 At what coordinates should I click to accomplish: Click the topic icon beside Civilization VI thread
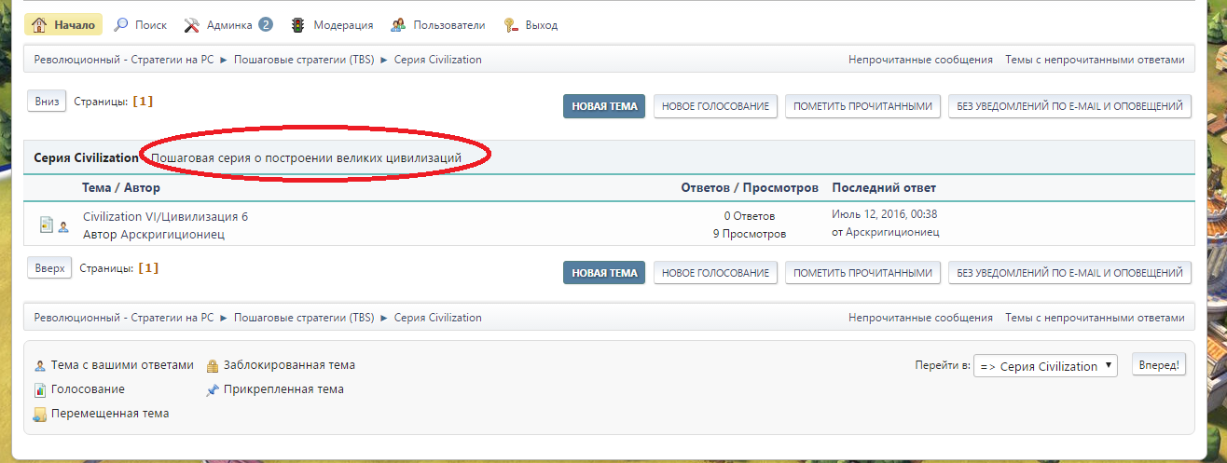[47, 225]
